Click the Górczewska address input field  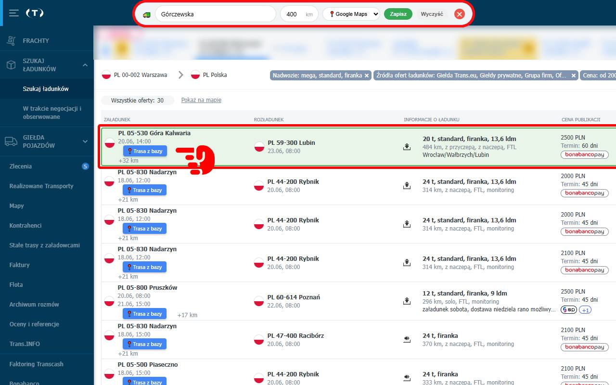[215, 14]
